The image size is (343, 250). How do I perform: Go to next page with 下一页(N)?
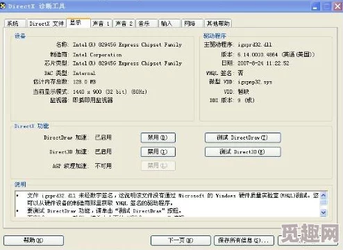tap(181, 240)
